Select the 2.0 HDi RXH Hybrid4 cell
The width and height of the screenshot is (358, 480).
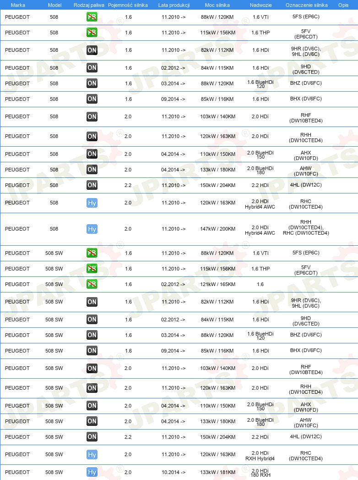[x=260, y=456]
